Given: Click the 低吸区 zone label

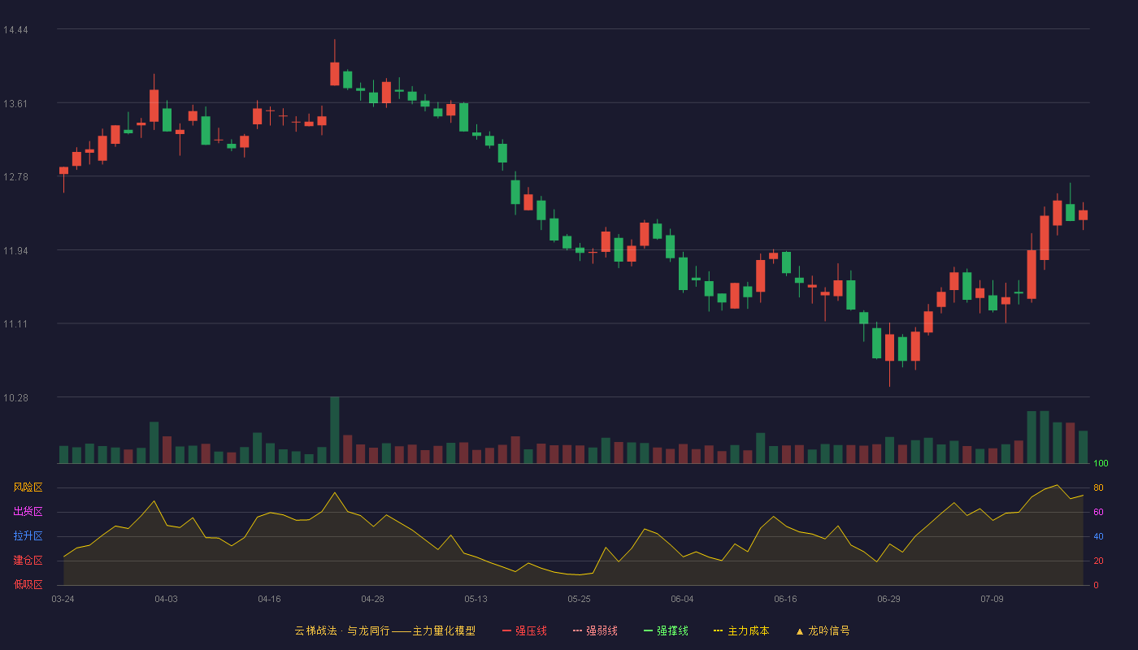Looking at the screenshot, I should tap(28, 585).
